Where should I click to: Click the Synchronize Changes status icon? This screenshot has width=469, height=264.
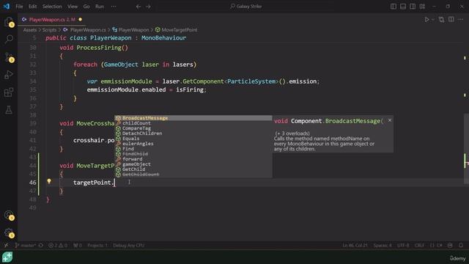pos(41,246)
